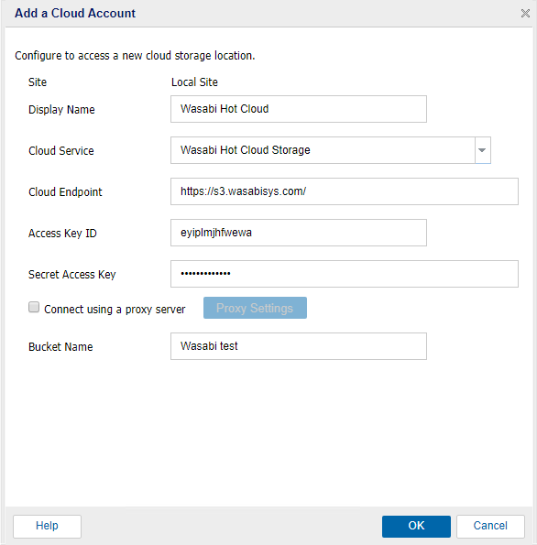Click the Display Name label
Image resolution: width=537 pixels, height=545 pixels.
coord(61,110)
